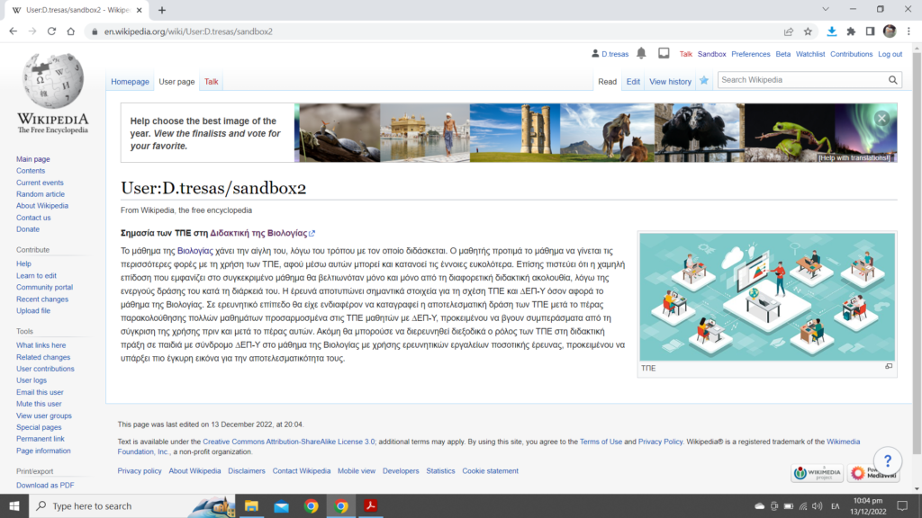Click the watchlist star icon
The height and width of the screenshot is (518, 922).
pyautogui.click(x=704, y=81)
